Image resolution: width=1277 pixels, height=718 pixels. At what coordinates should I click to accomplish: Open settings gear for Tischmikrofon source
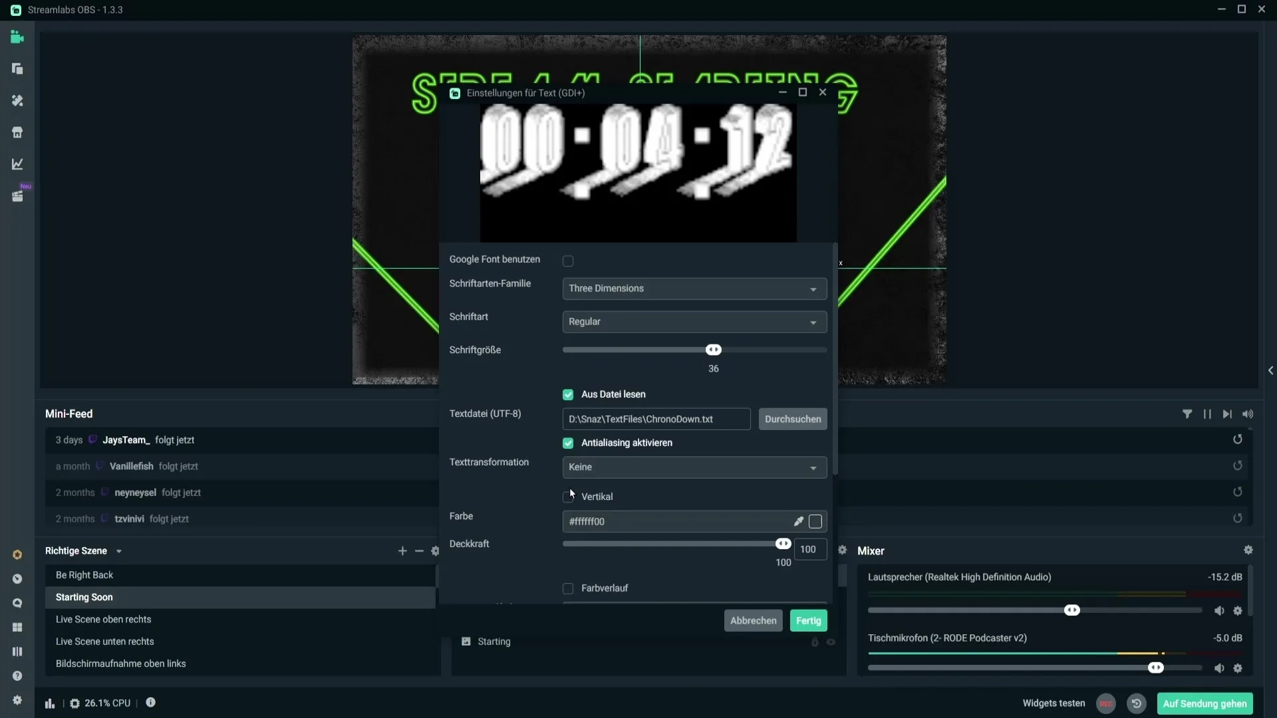[x=1238, y=669]
